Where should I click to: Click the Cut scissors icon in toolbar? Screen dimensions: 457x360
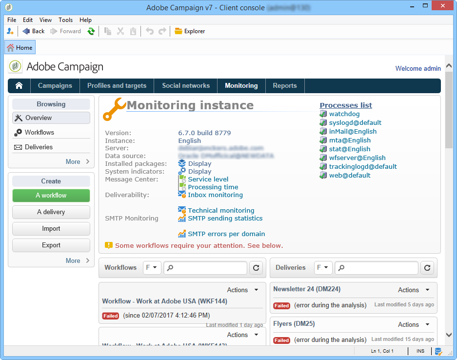(120, 31)
